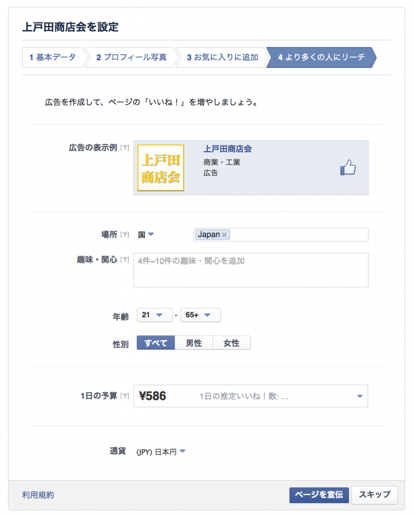Image resolution: width=414 pixels, height=515 pixels.
Task: Click the thumbs-up like icon in ad preview
Action: [x=348, y=168]
